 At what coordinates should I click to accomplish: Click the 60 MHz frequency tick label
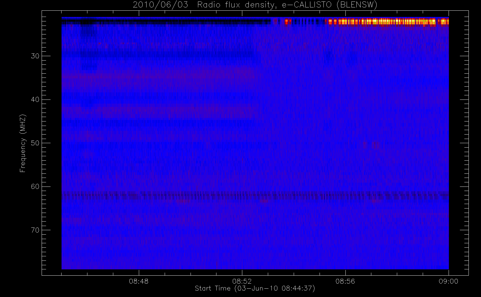click(35, 187)
